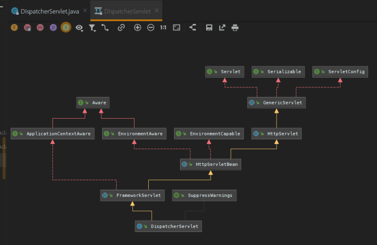Zoom out of the diagram
377x245 pixels.
click(151, 28)
